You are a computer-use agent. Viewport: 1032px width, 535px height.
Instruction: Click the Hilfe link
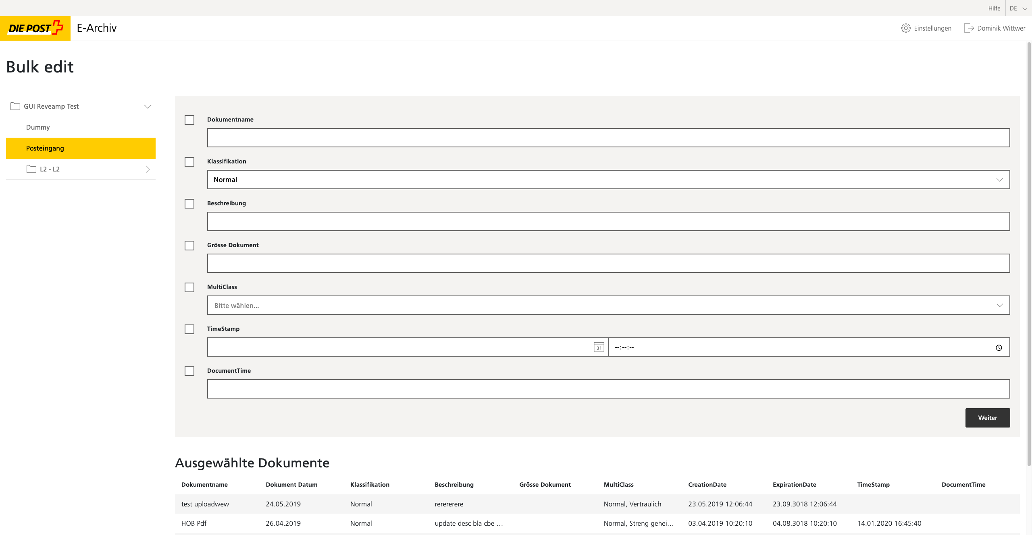point(994,8)
